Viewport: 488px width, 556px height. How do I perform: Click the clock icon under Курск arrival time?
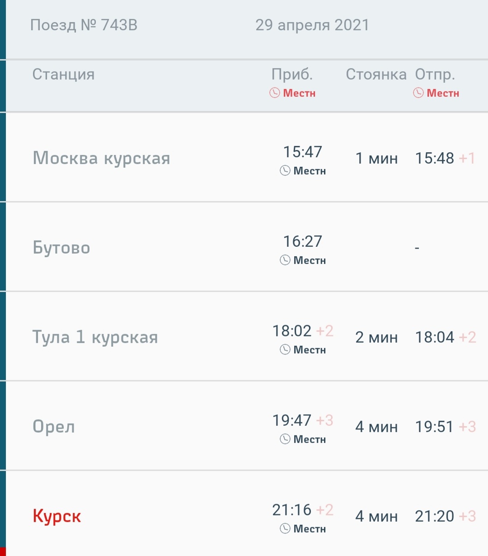coord(285,529)
